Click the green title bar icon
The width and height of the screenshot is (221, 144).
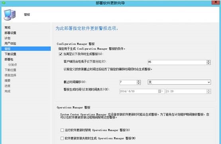click(4, 3)
